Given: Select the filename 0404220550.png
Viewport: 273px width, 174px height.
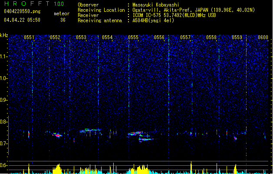Looking at the screenshot, I should [x=22, y=11].
